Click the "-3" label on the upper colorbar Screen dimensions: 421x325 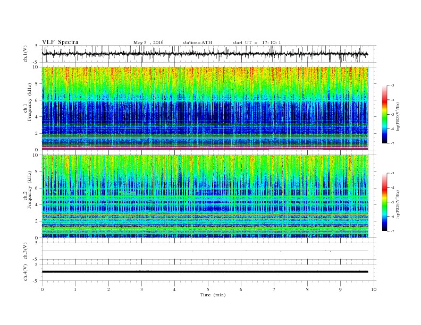click(x=392, y=85)
